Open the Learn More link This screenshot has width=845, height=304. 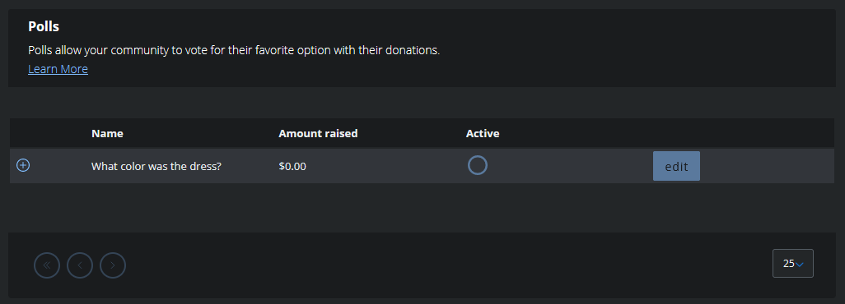58,69
